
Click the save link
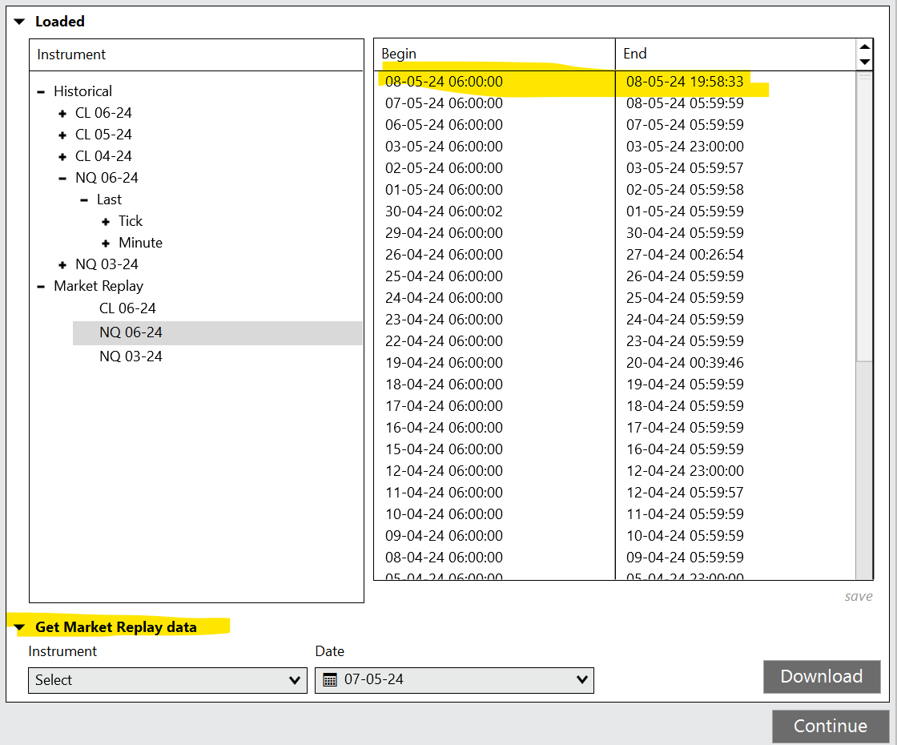[858, 597]
